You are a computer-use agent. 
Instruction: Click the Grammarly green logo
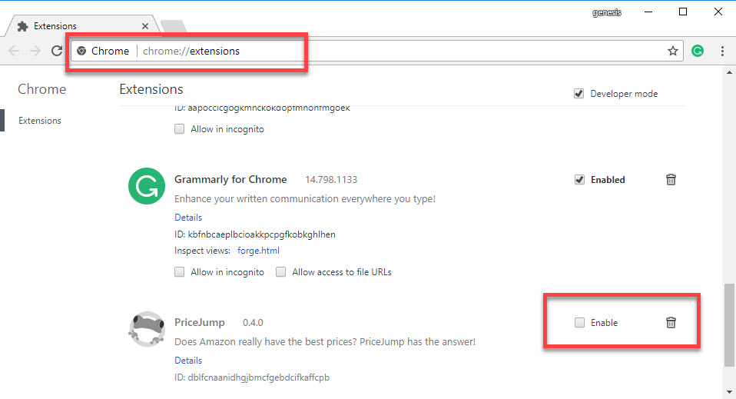point(147,186)
